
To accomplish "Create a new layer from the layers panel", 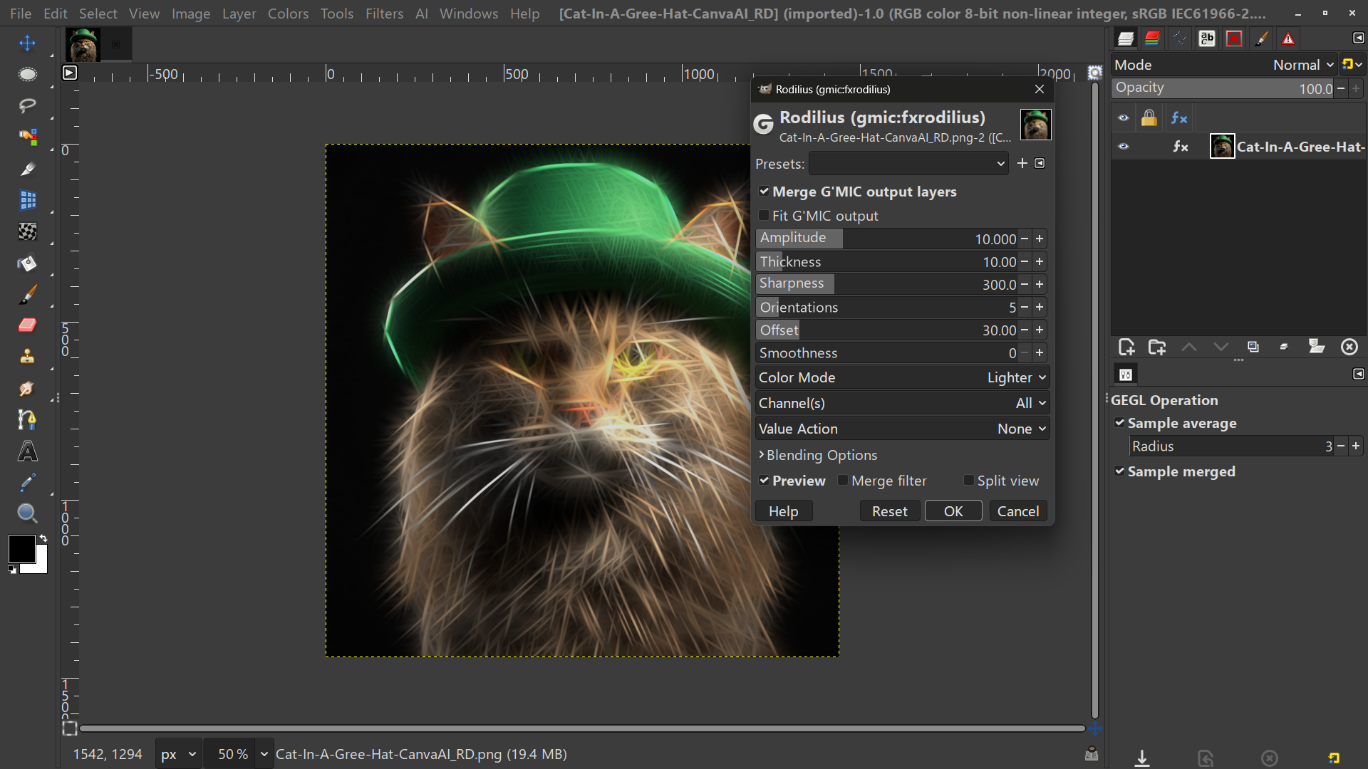I will pos(1126,347).
